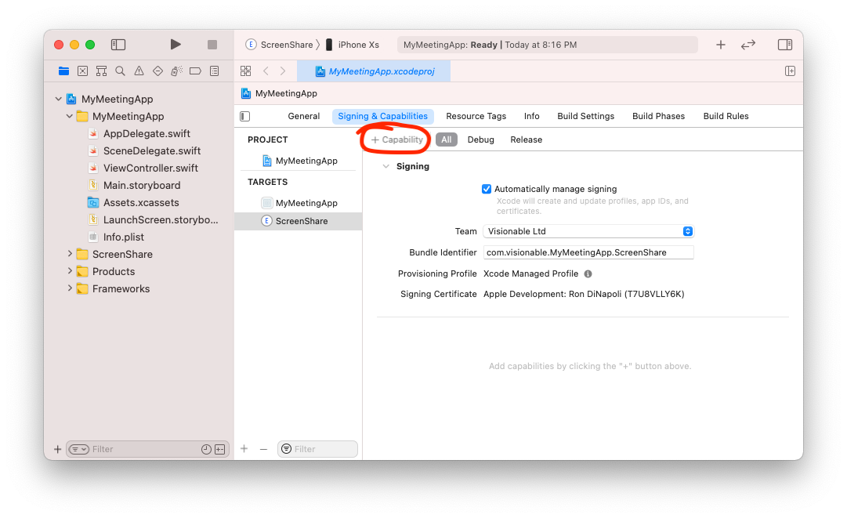Open the Debug navigator icon
Viewport: 847px width, 518px height.
[x=176, y=71]
